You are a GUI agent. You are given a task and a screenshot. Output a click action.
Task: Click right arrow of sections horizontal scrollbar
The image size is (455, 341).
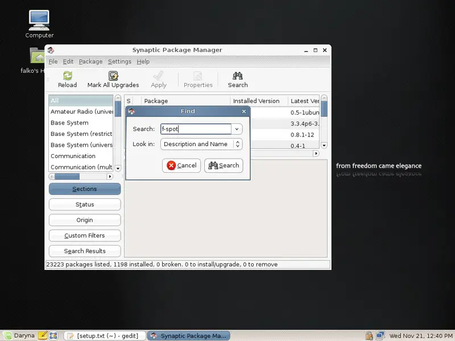(x=110, y=177)
